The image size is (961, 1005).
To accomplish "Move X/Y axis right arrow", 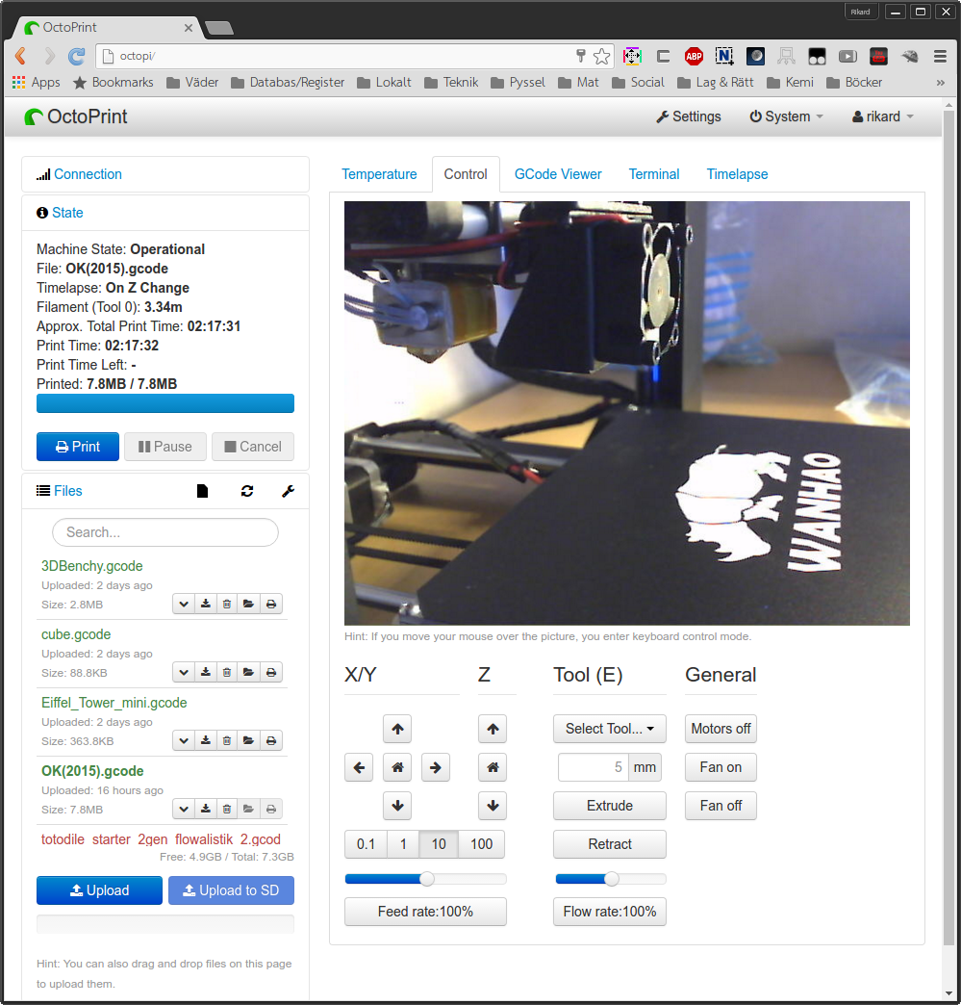I will (436, 767).
